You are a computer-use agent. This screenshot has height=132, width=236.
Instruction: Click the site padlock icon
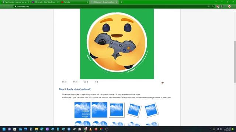point(15,7)
